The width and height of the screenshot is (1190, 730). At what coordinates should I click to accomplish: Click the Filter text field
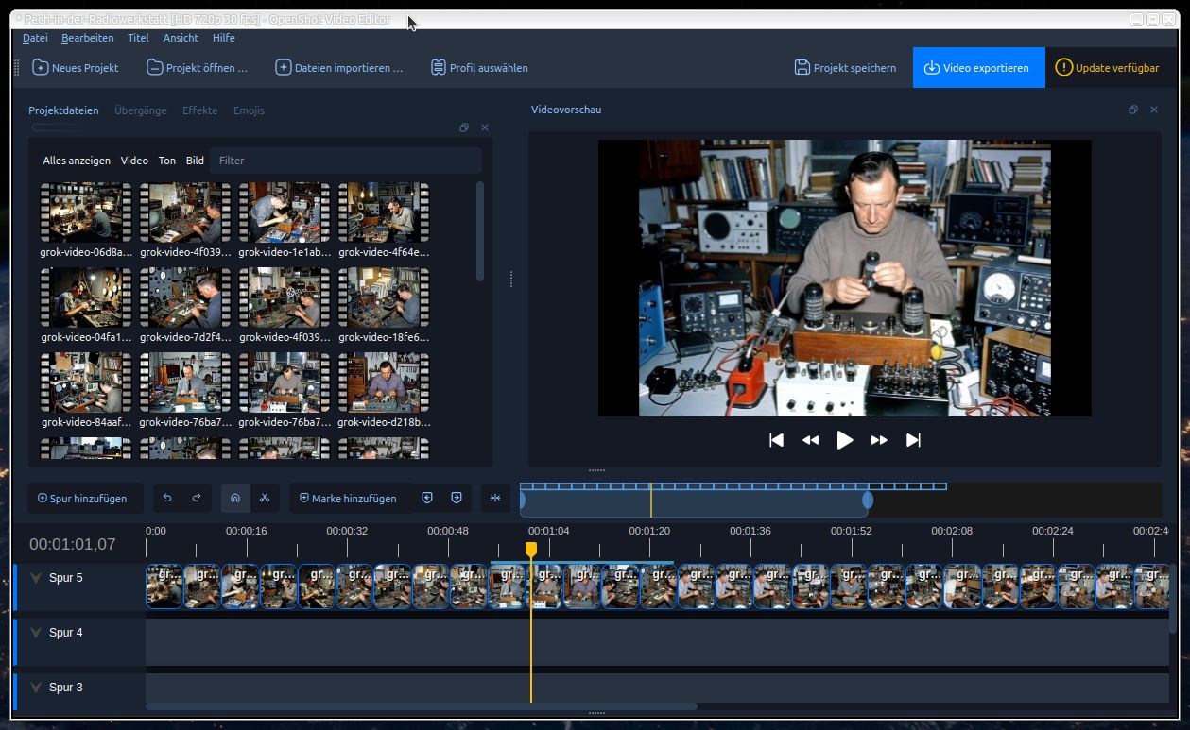tap(345, 161)
